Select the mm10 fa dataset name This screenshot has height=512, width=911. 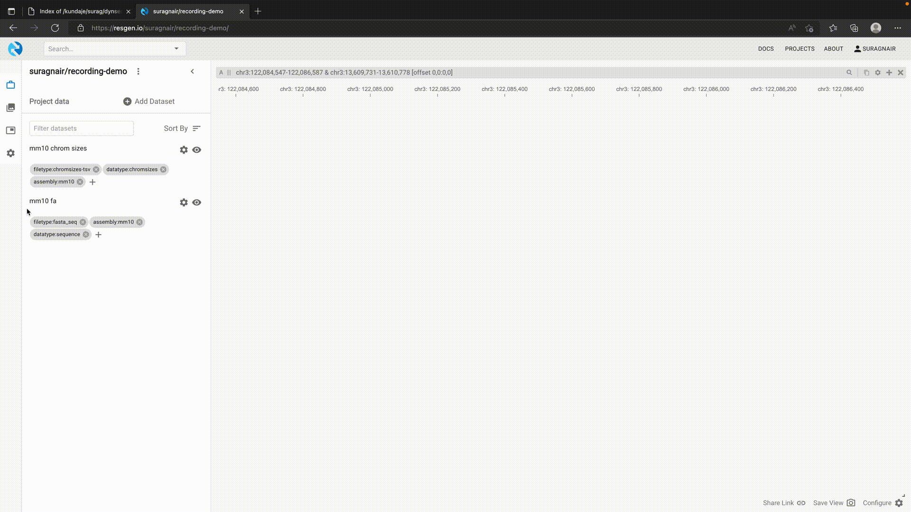coord(43,201)
